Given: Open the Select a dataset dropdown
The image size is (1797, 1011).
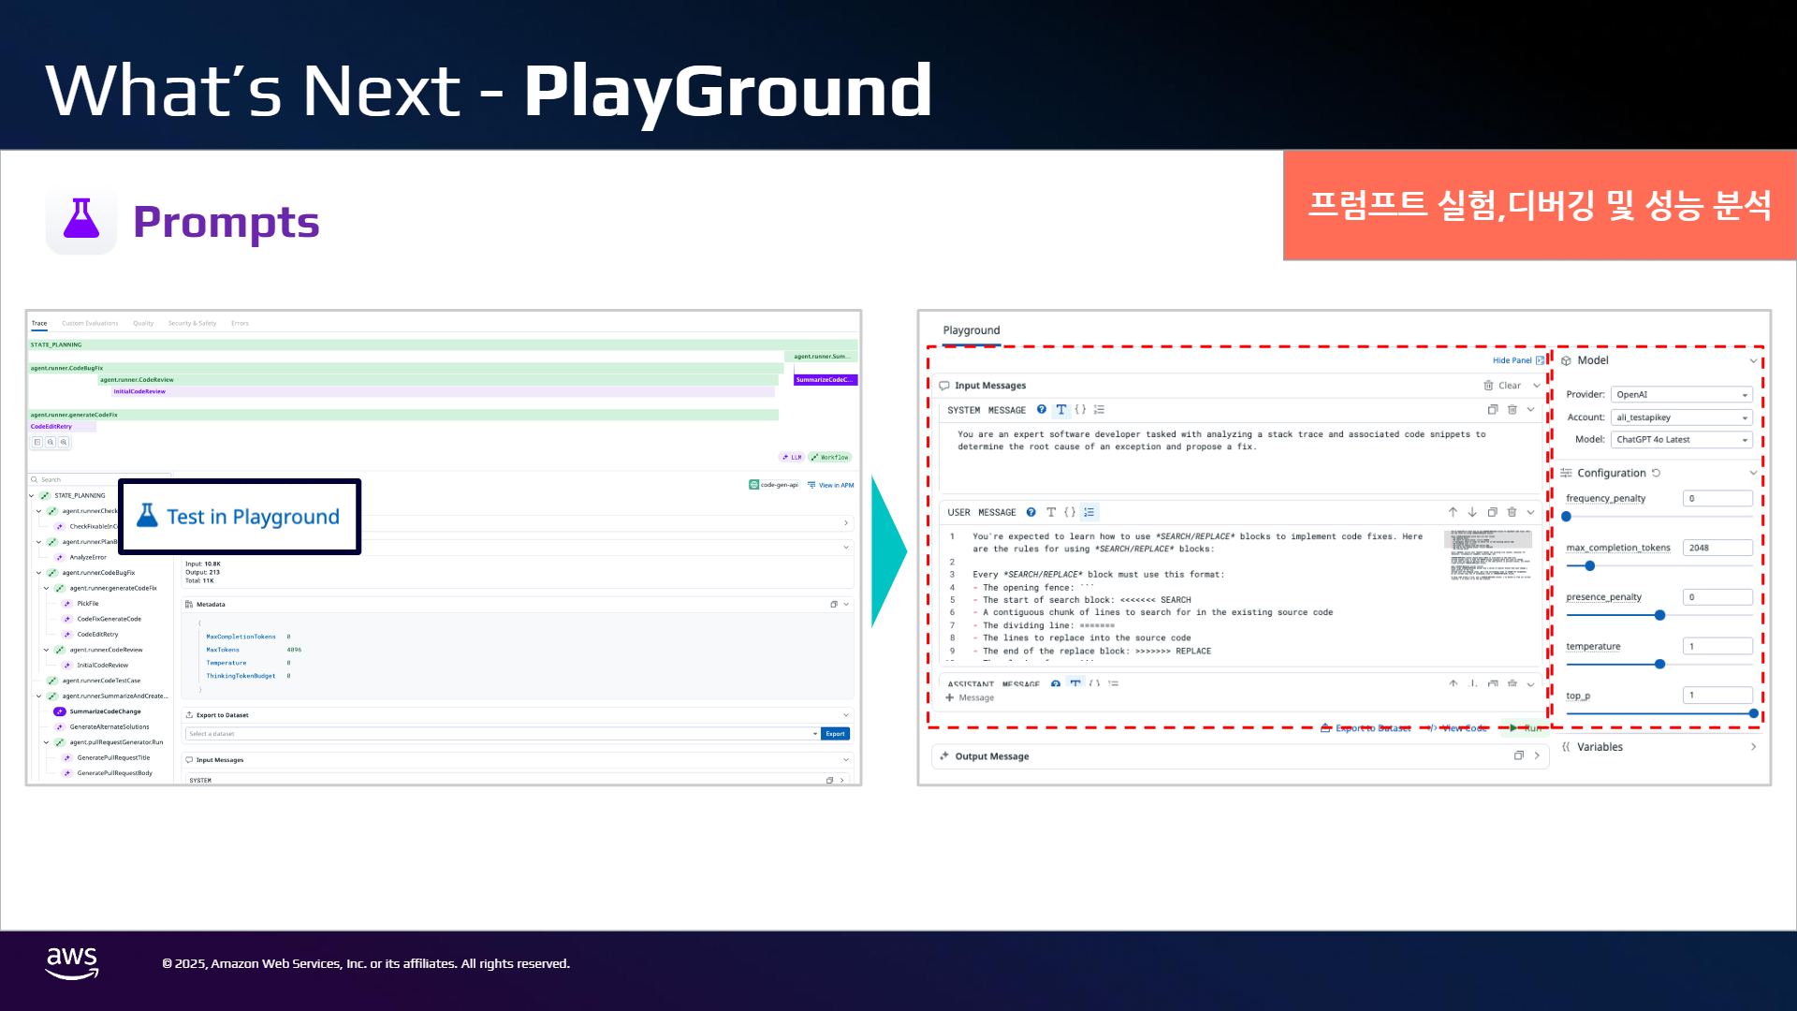Looking at the screenshot, I should pos(503,734).
